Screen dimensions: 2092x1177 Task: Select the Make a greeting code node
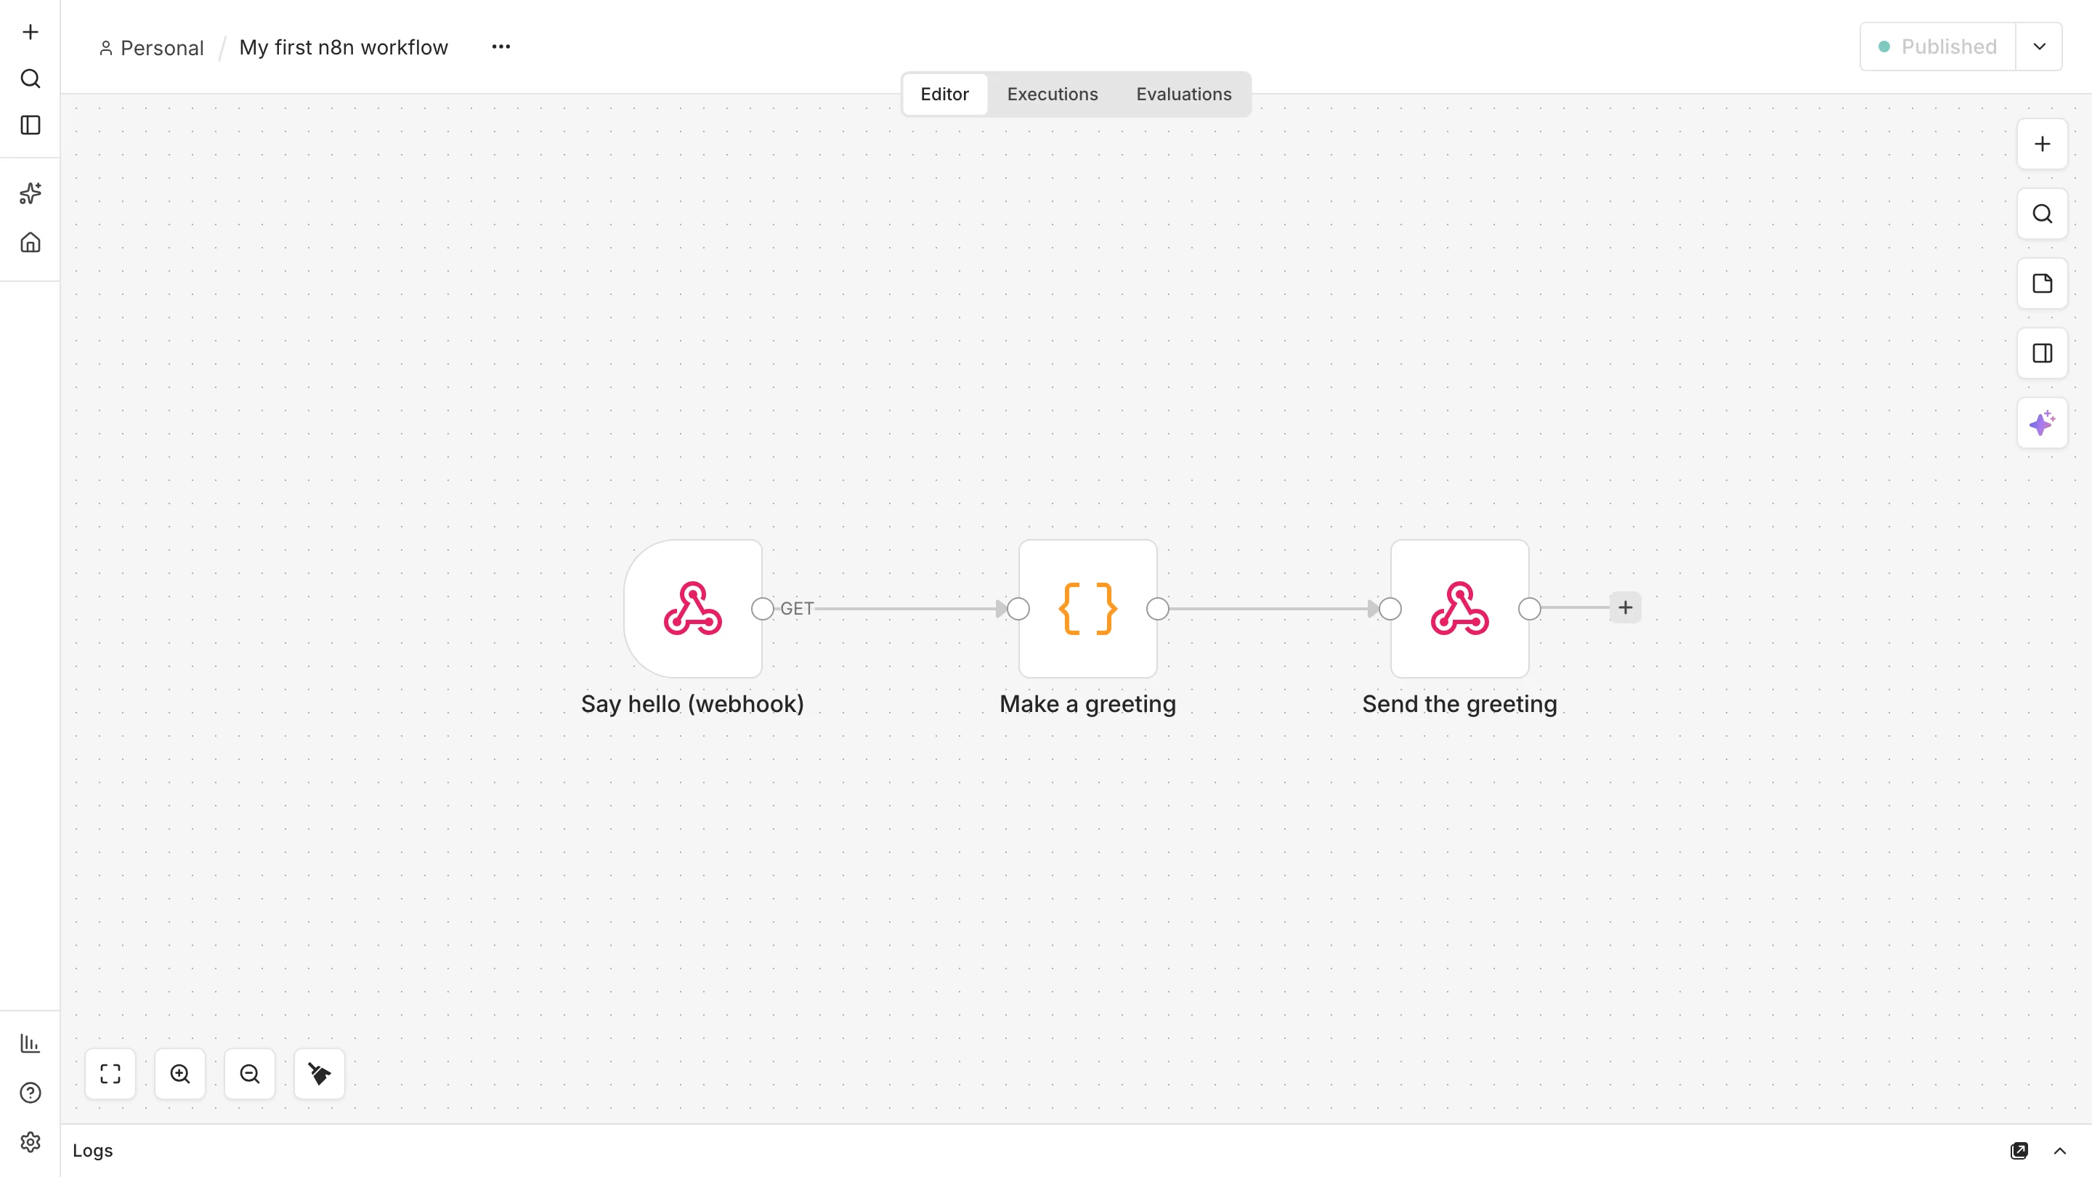coord(1088,608)
